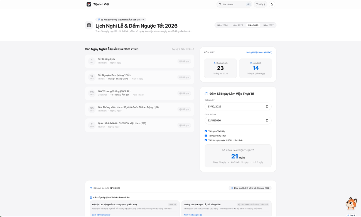The width and height of the screenshot is (361, 217).
Task: Click the Tìm nhanh search field
Action: coord(234,5)
